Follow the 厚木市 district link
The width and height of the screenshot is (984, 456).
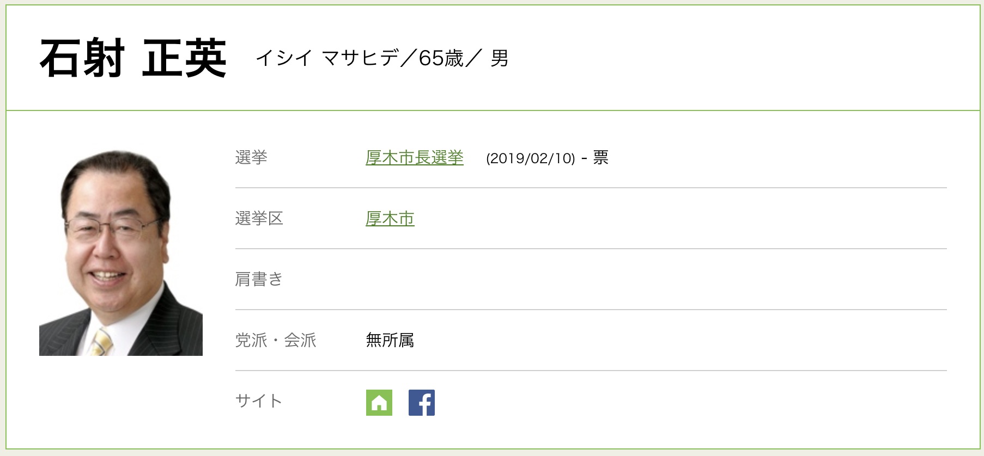click(x=390, y=219)
